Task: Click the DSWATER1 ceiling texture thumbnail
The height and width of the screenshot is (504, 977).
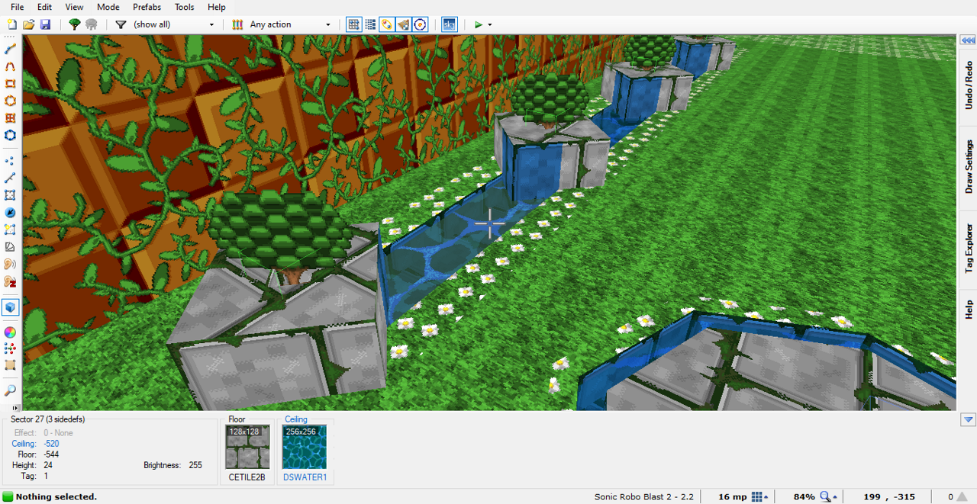Action: [305, 448]
